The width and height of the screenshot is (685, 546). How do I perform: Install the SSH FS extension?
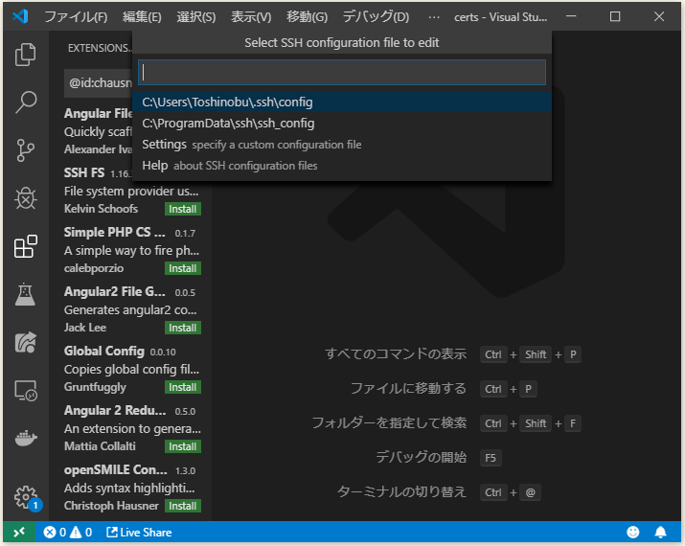183,209
